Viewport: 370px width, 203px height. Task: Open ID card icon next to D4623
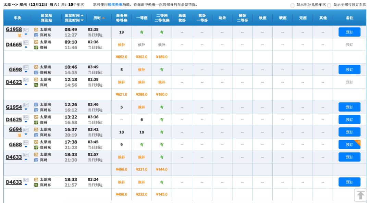[26, 80]
